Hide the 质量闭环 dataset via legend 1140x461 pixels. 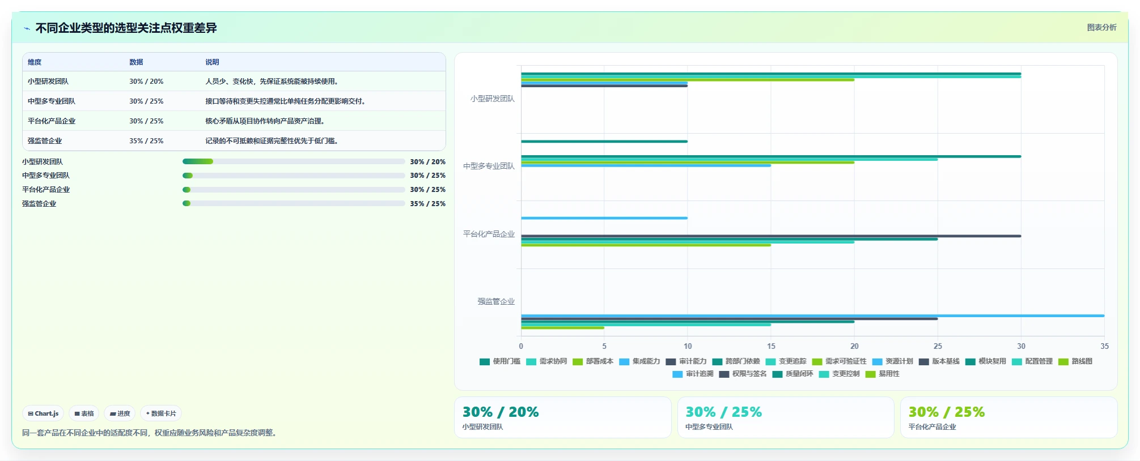[x=793, y=374]
